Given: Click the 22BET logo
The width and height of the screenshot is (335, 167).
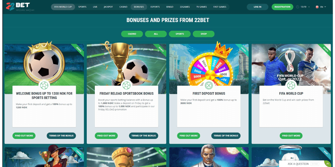Looking at the screenshot, I should click(x=18, y=7).
